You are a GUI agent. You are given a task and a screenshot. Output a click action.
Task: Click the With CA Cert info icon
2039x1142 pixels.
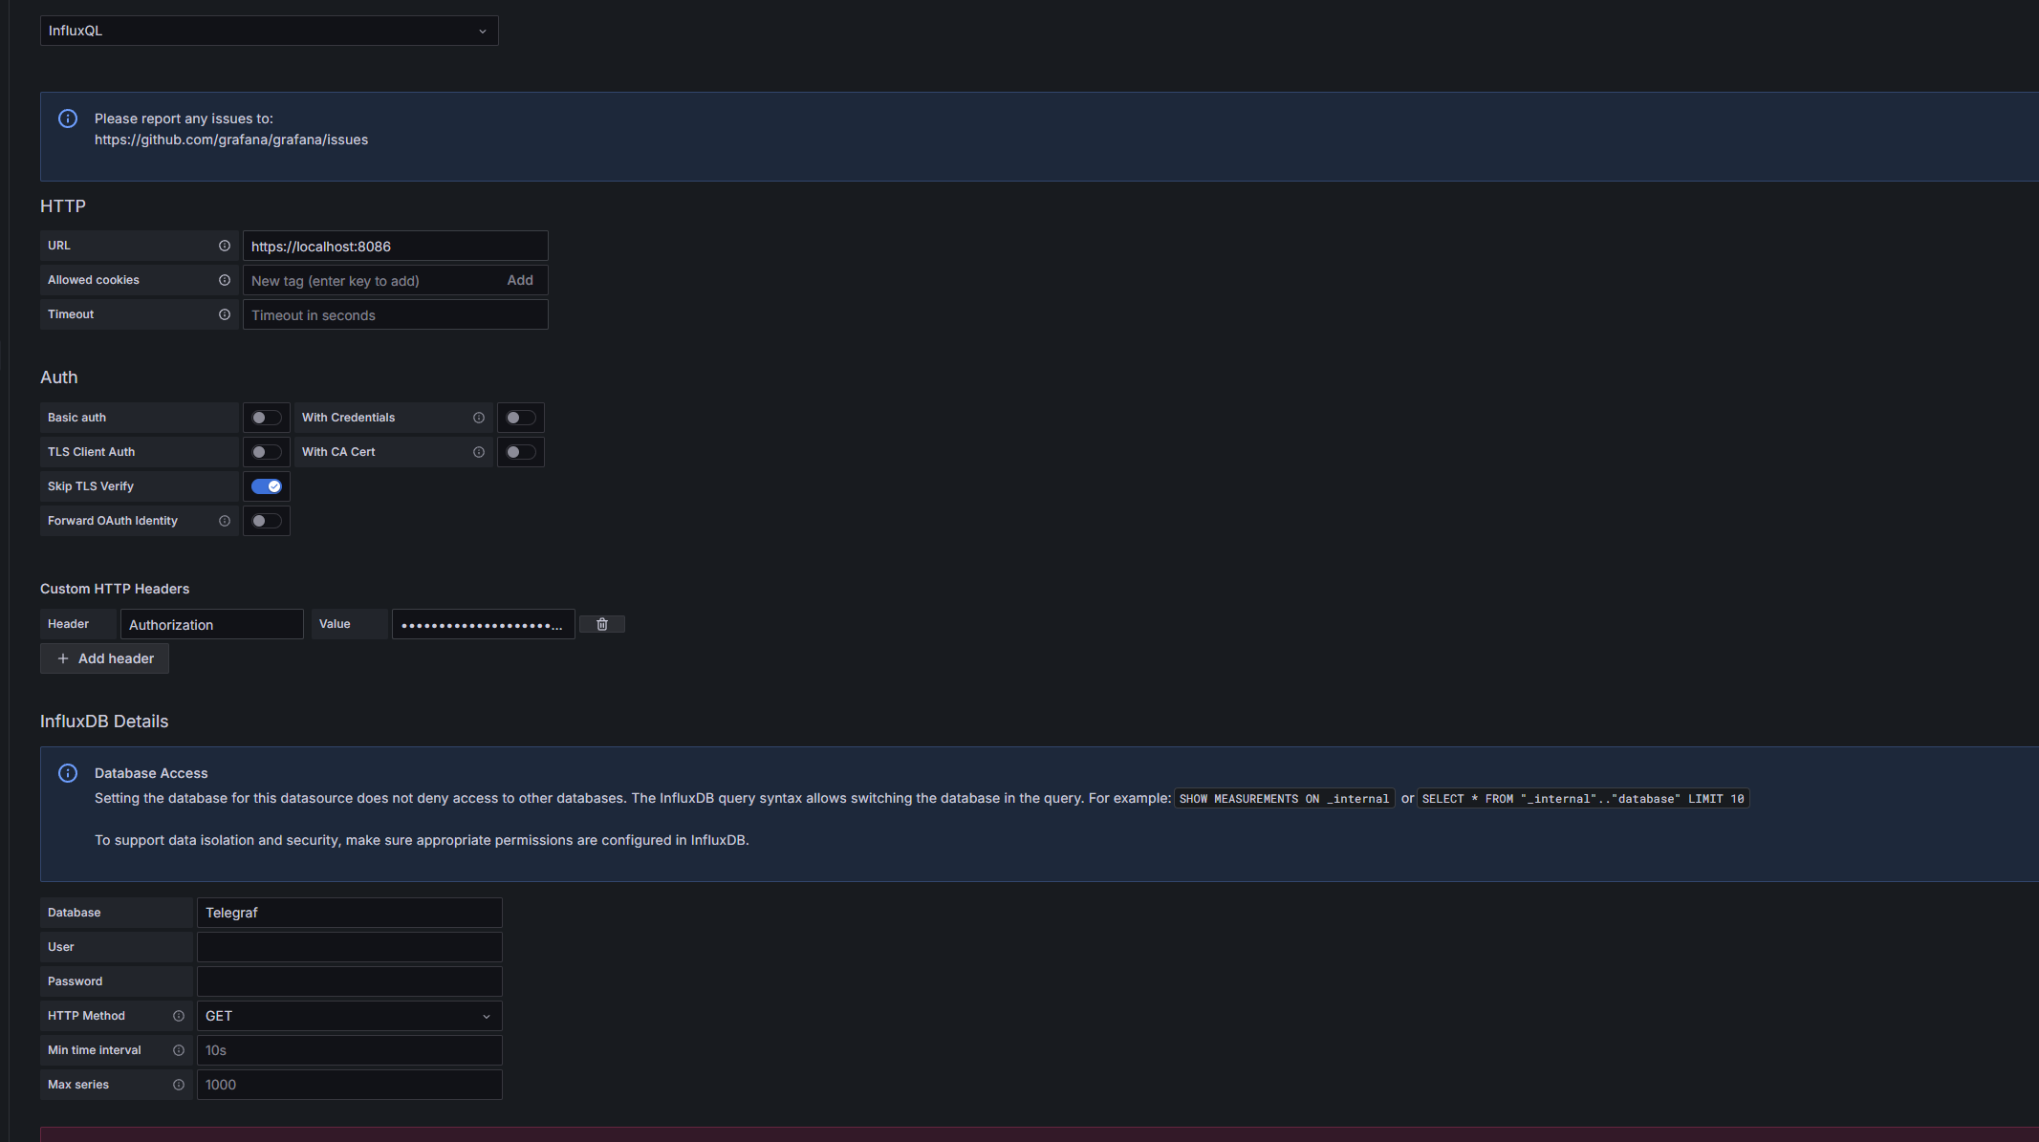479,452
